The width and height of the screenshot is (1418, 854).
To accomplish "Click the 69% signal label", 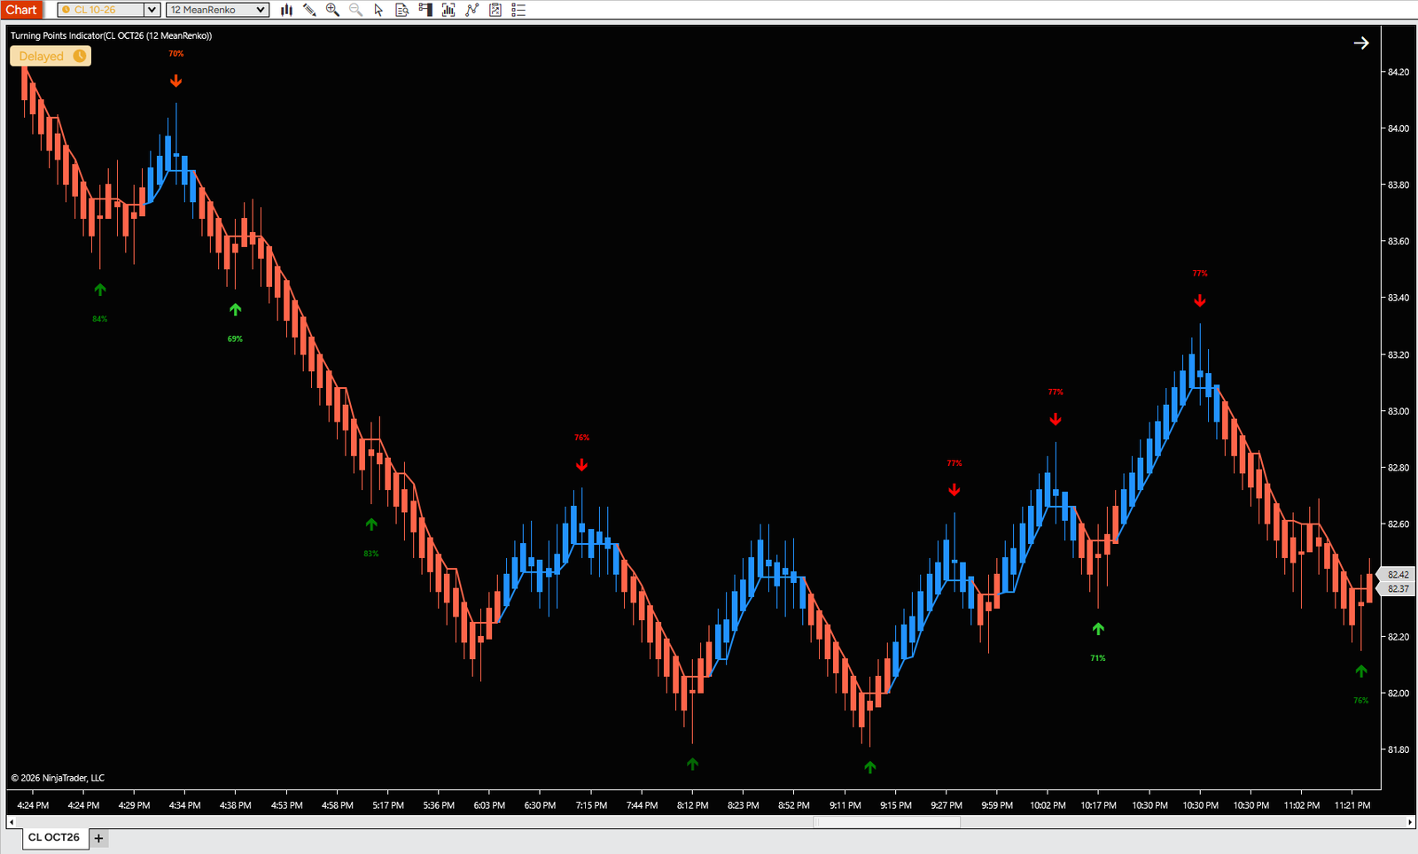I will click(235, 339).
